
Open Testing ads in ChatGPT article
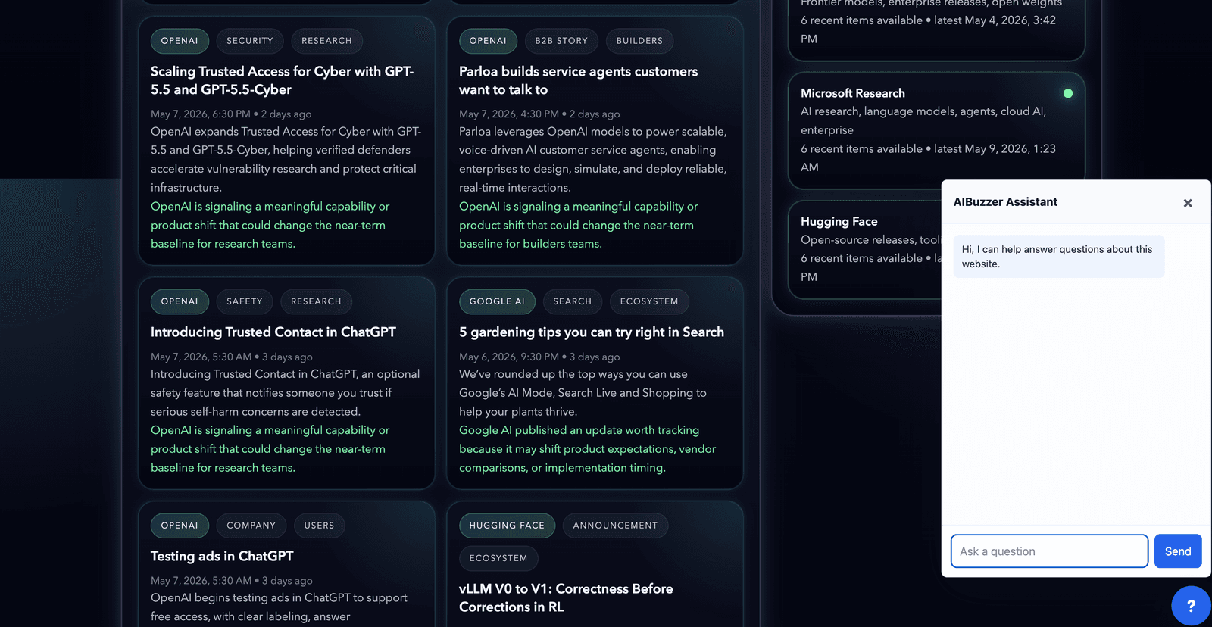(x=222, y=557)
